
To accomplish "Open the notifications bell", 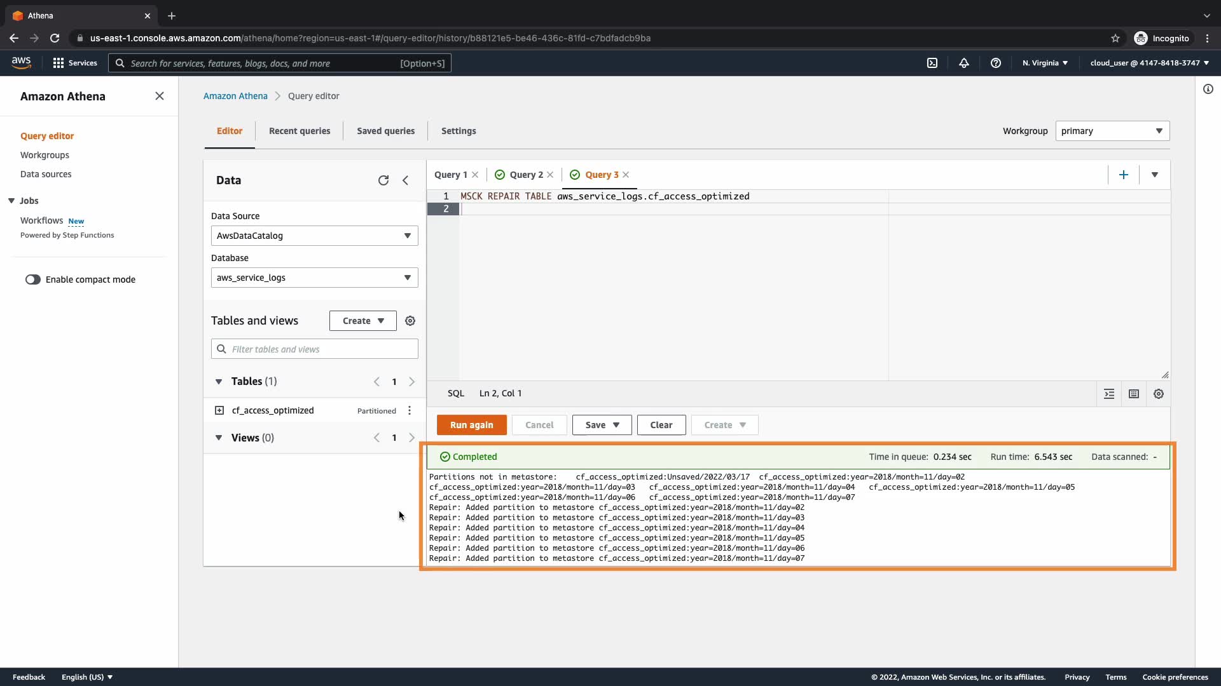I will click(x=964, y=63).
